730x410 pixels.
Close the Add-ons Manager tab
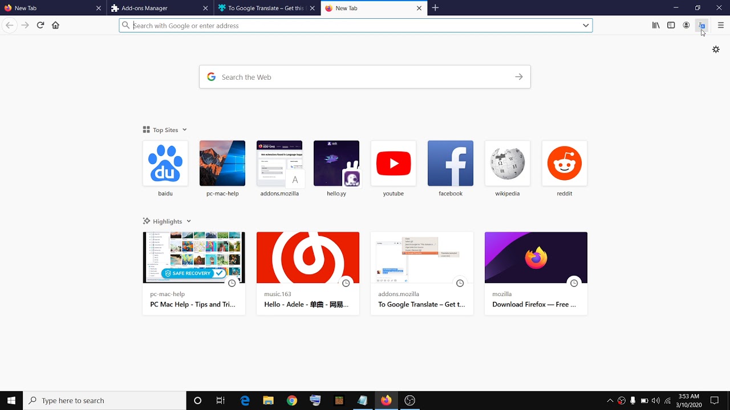(x=205, y=8)
